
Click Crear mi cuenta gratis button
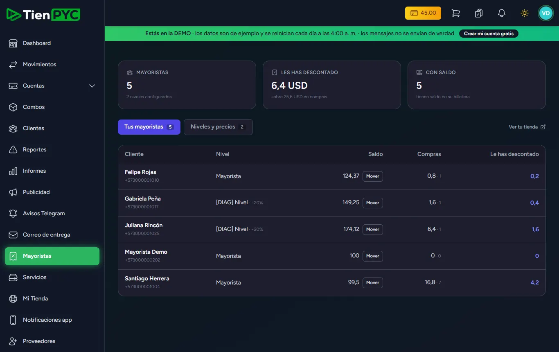coord(489,34)
